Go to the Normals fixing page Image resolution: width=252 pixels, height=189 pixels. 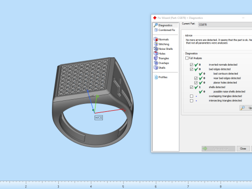(x=161, y=39)
